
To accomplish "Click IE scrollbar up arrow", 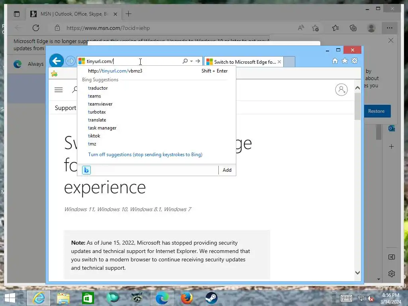I will pyautogui.click(x=357, y=88).
